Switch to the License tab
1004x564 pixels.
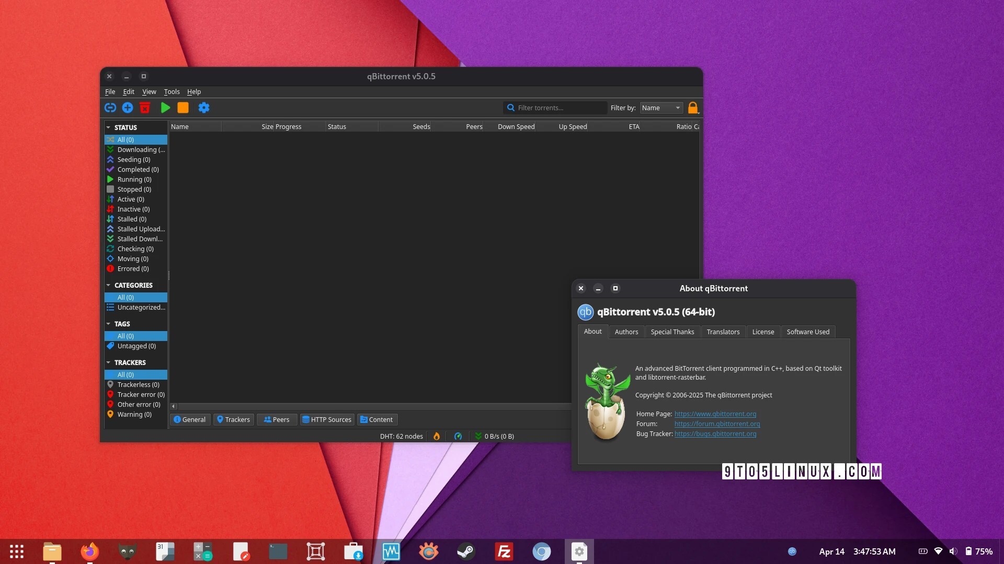coord(763,332)
